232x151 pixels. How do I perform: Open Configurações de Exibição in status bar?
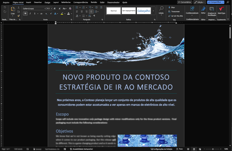coord(161,149)
